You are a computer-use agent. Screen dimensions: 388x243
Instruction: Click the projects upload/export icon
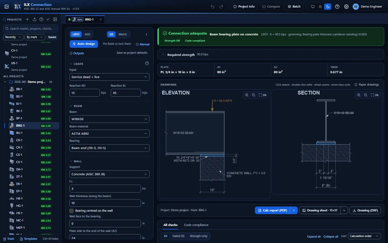(34, 19)
